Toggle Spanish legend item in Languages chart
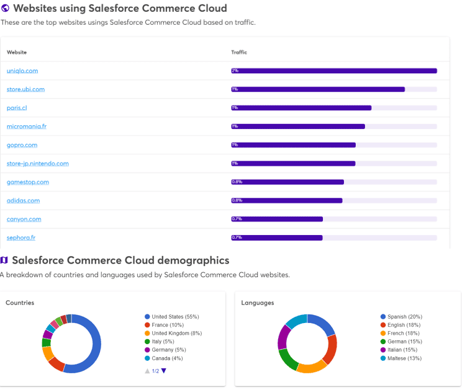The image size is (462, 390). coord(405,317)
